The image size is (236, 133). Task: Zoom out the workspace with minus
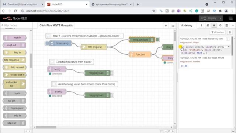pos(166,131)
